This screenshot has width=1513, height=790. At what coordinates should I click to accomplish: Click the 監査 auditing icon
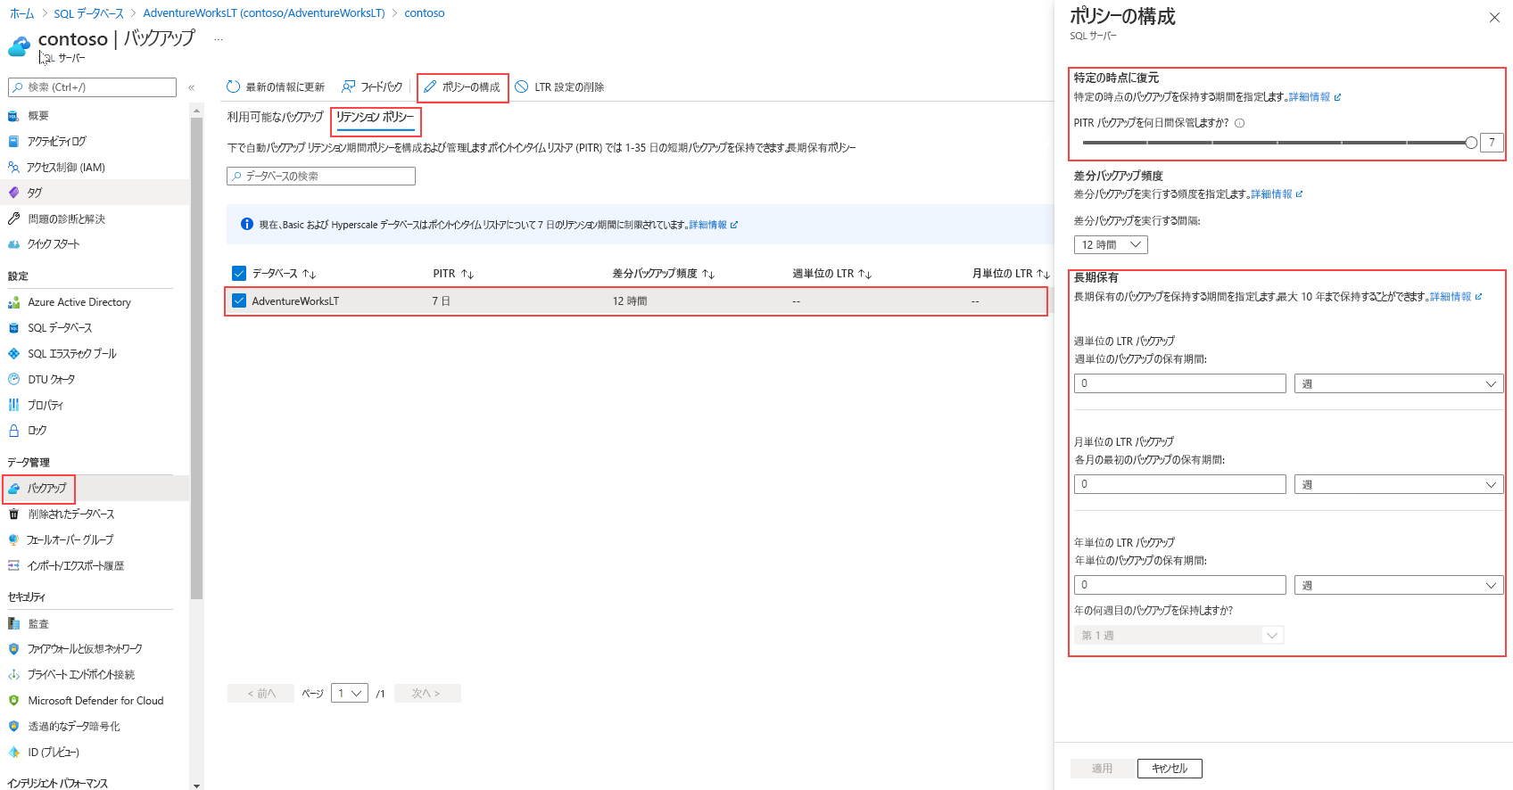[x=13, y=624]
